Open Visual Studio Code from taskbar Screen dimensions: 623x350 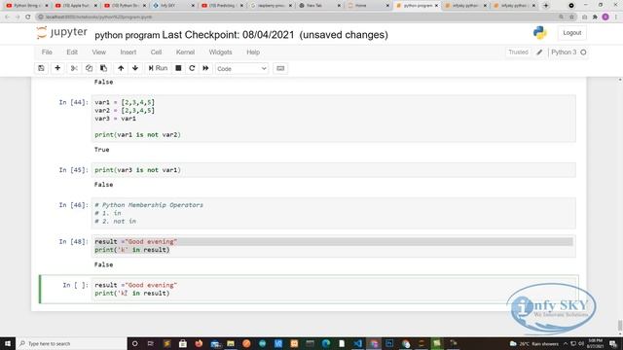(357, 343)
